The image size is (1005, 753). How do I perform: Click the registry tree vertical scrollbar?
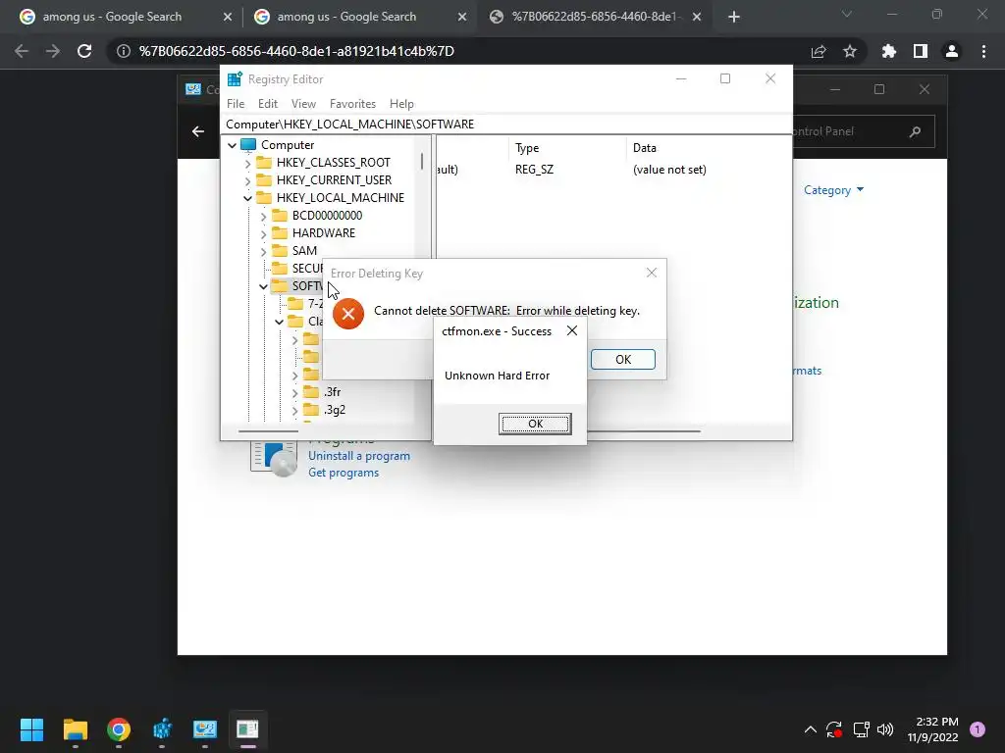click(x=422, y=162)
